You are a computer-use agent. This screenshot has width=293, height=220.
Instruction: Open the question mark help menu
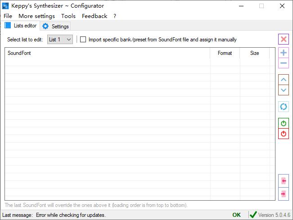click(115, 16)
